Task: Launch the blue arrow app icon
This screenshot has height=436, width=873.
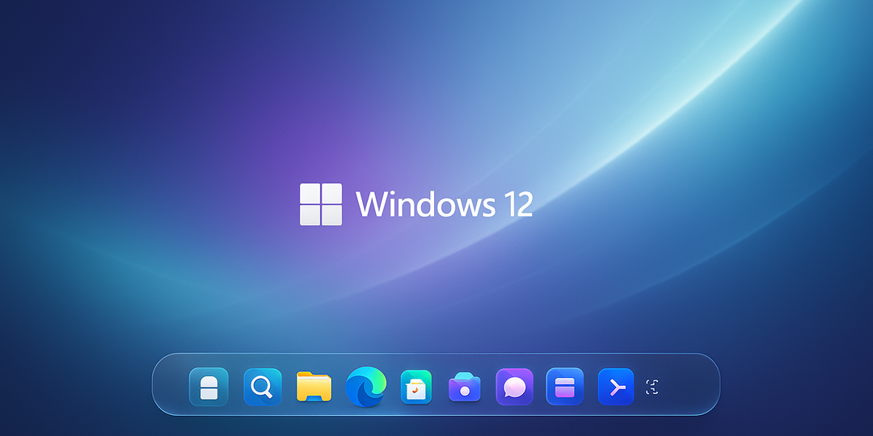Action: [x=616, y=387]
